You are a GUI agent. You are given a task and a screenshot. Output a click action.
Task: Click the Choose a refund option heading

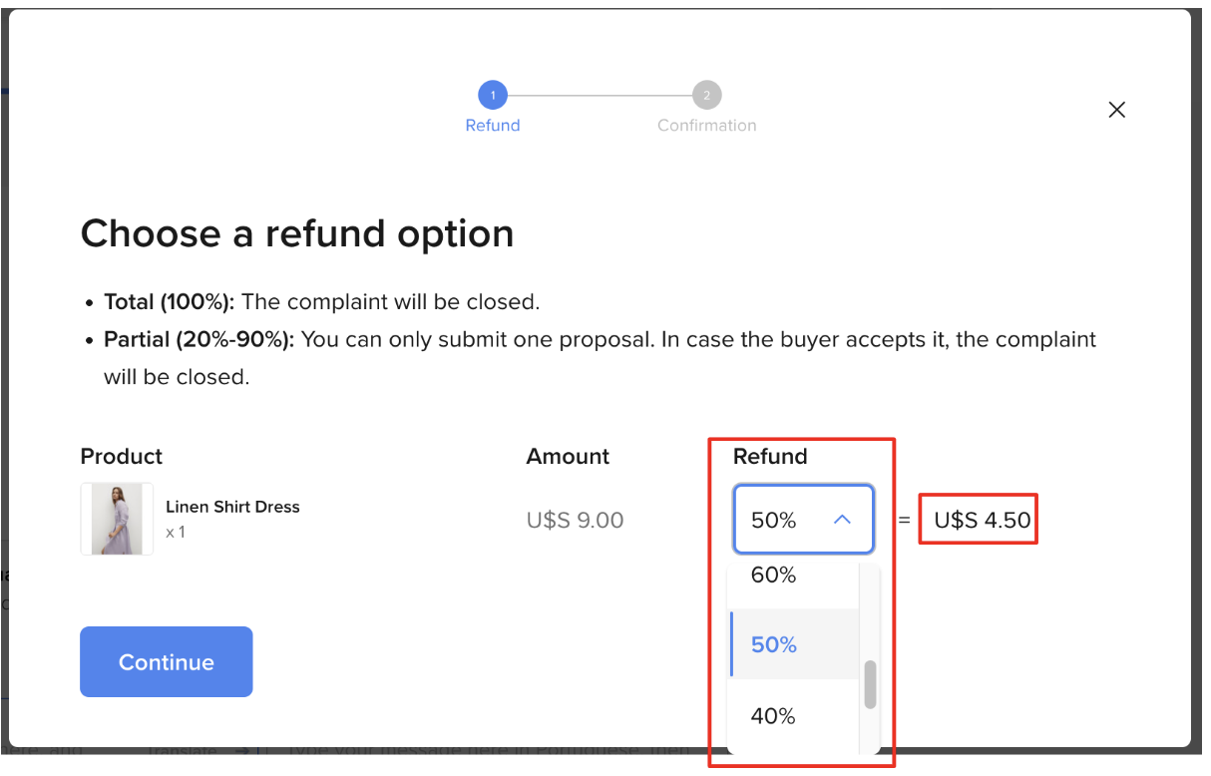point(297,233)
